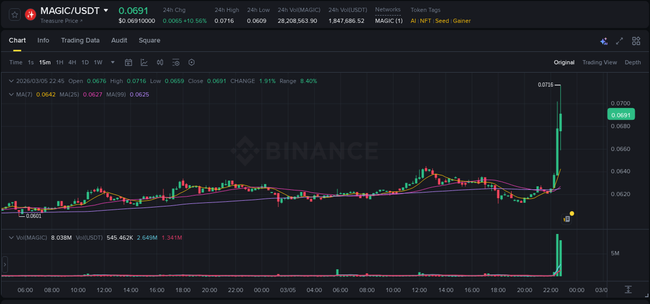Open chart settings via the sliders icon
Screen dimensions: 650x304
coord(176,62)
